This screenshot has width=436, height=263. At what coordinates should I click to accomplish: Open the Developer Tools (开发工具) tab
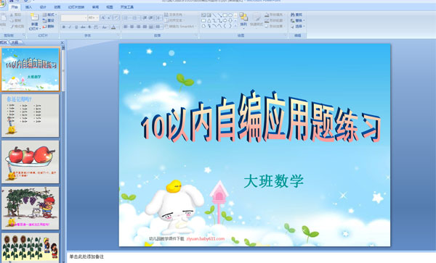[126, 7]
